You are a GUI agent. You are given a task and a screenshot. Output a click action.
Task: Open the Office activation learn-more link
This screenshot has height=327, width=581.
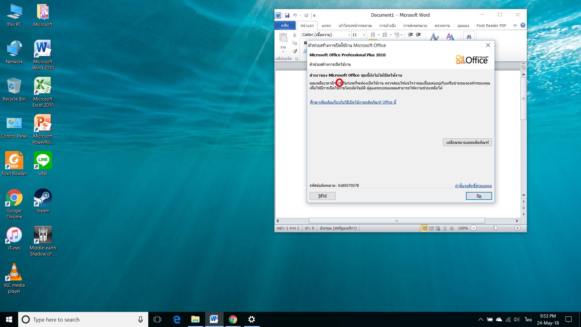(353, 102)
